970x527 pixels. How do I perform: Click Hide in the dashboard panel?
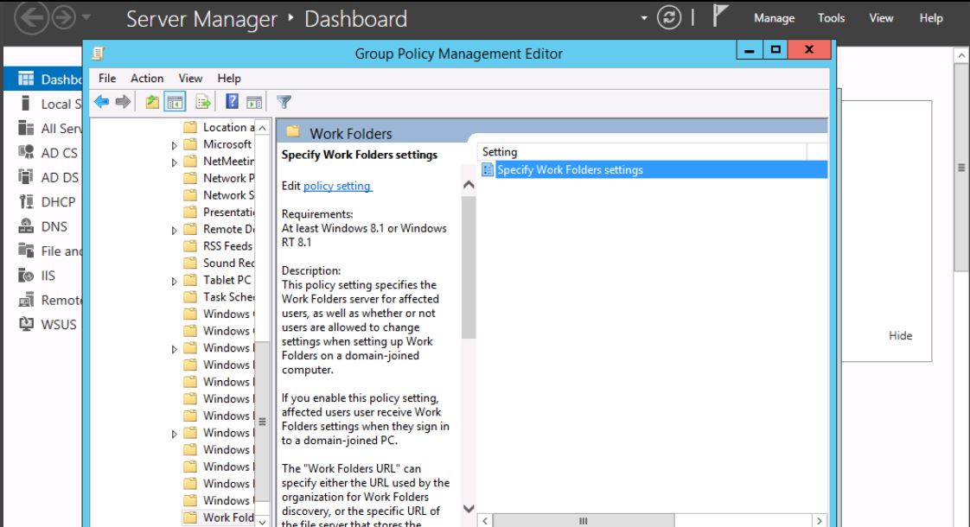click(x=900, y=336)
